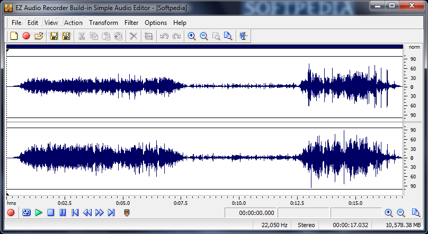This screenshot has width=428, height=234.
Task: Pause playback
Action: pos(63,213)
